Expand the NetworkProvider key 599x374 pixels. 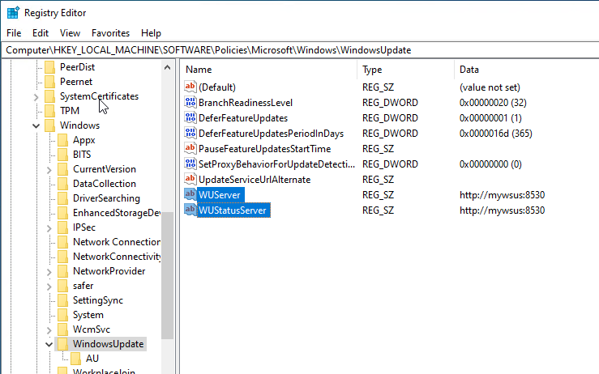[x=49, y=272]
